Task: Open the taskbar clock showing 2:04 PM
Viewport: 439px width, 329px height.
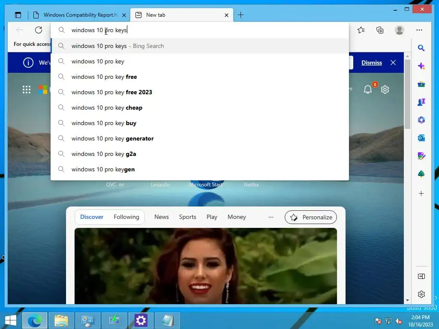Action: point(420,321)
